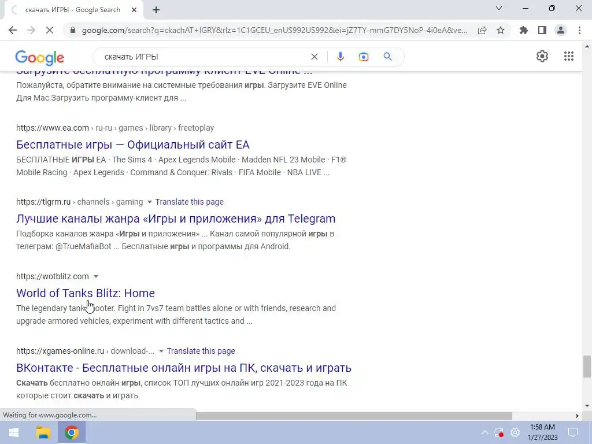The width and height of the screenshot is (592, 444).
Task: Open World of Tanks Blitz: Home
Action: tap(86, 293)
